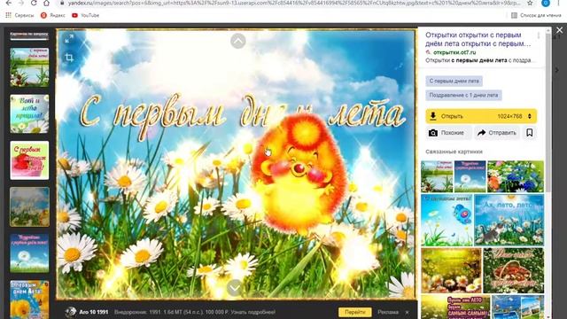
Task: Select the tag С первым днем лета
Action: [454, 81]
